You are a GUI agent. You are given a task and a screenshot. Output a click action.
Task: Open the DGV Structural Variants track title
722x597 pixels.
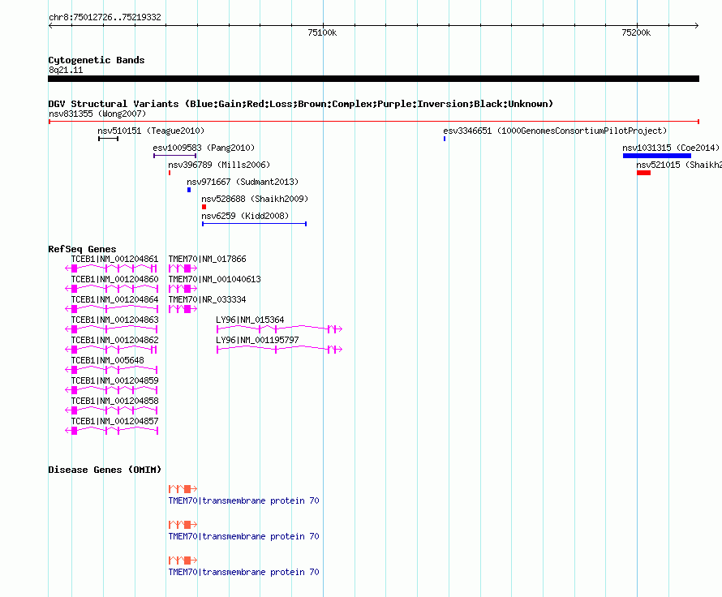tap(301, 104)
